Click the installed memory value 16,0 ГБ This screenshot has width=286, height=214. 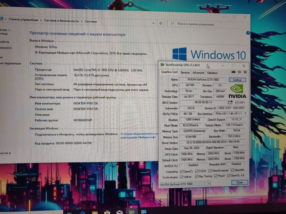coord(91,75)
